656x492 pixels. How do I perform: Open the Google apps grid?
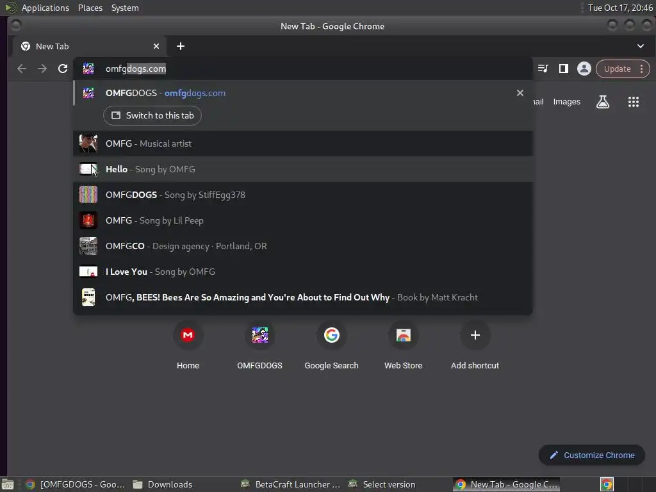[634, 102]
